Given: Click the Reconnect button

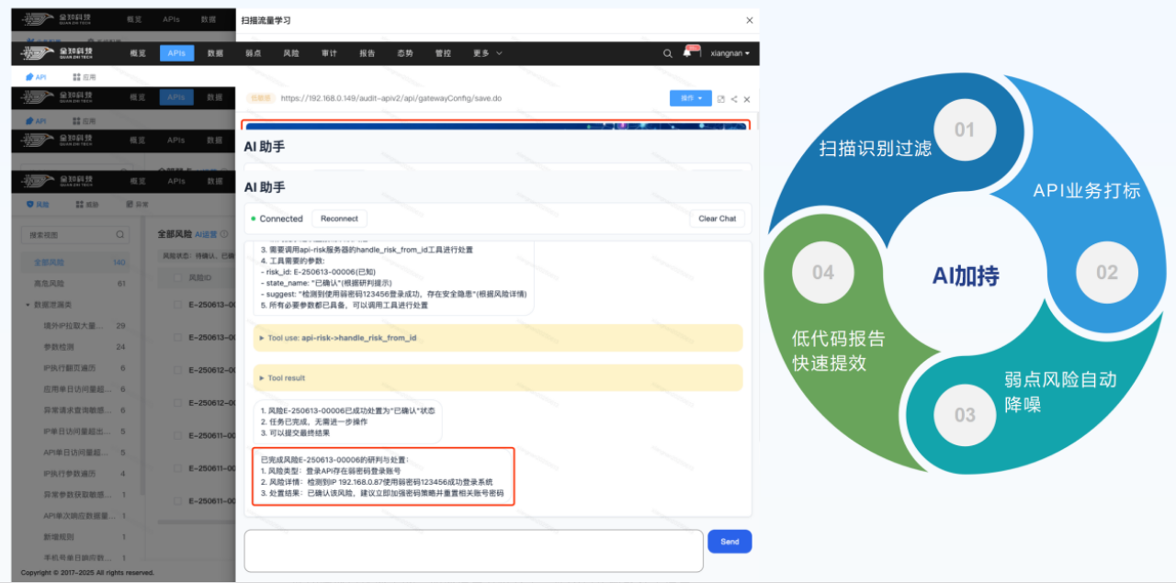Looking at the screenshot, I should [x=339, y=219].
